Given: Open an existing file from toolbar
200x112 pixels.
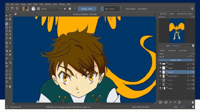Looking at the screenshot, I should click(x=12, y=9).
